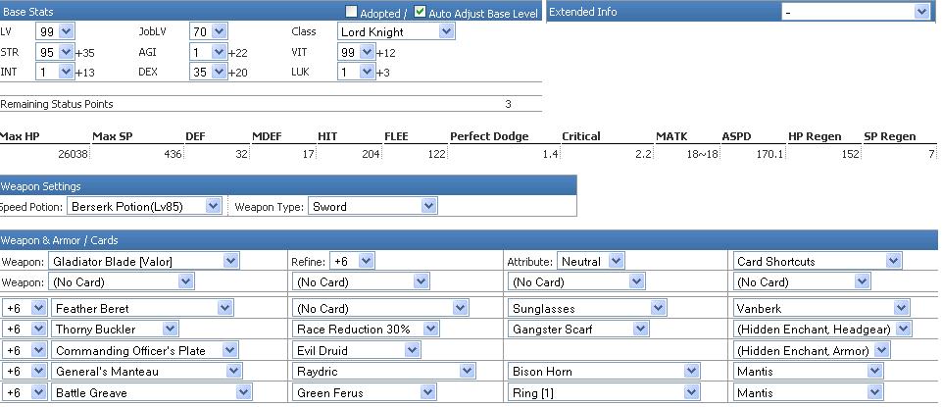The width and height of the screenshot is (942, 407).
Task: Open the Extended Info dropdown
Action: pyautogui.click(x=856, y=12)
